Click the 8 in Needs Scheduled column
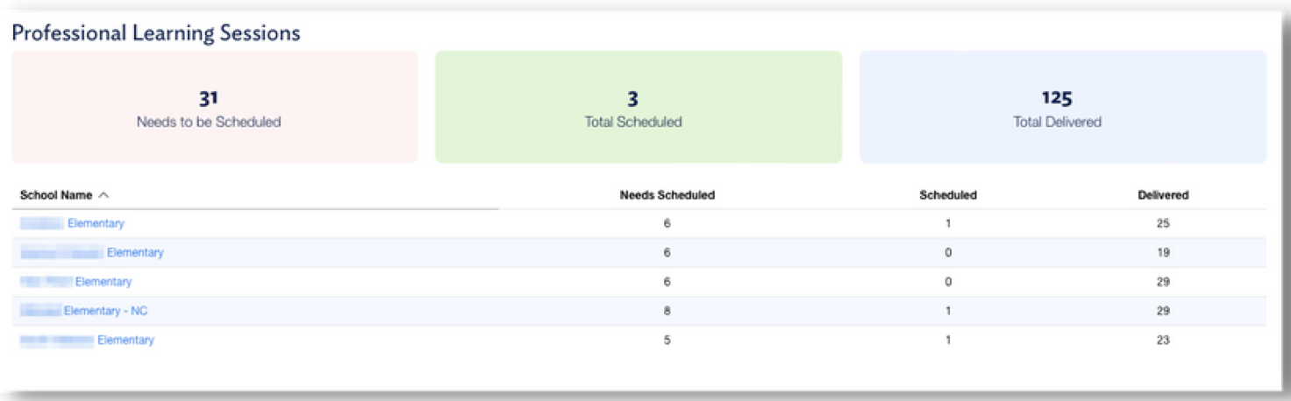The width and height of the screenshot is (1291, 401). [x=667, y=311]
